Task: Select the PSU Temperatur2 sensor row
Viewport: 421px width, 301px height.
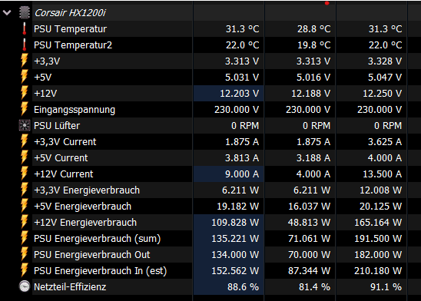Action: [219, 45]
